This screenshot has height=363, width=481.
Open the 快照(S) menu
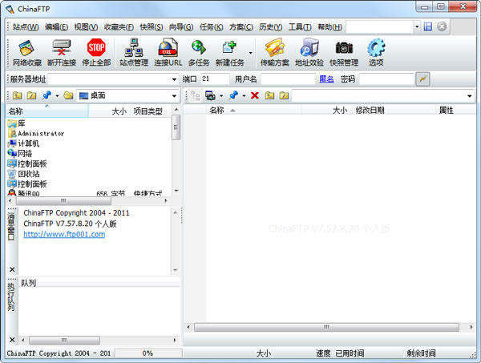coord(152,27)
